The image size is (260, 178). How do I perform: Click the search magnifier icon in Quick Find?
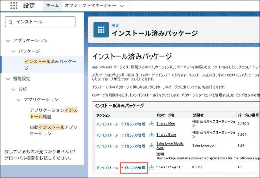pos(11,22)
